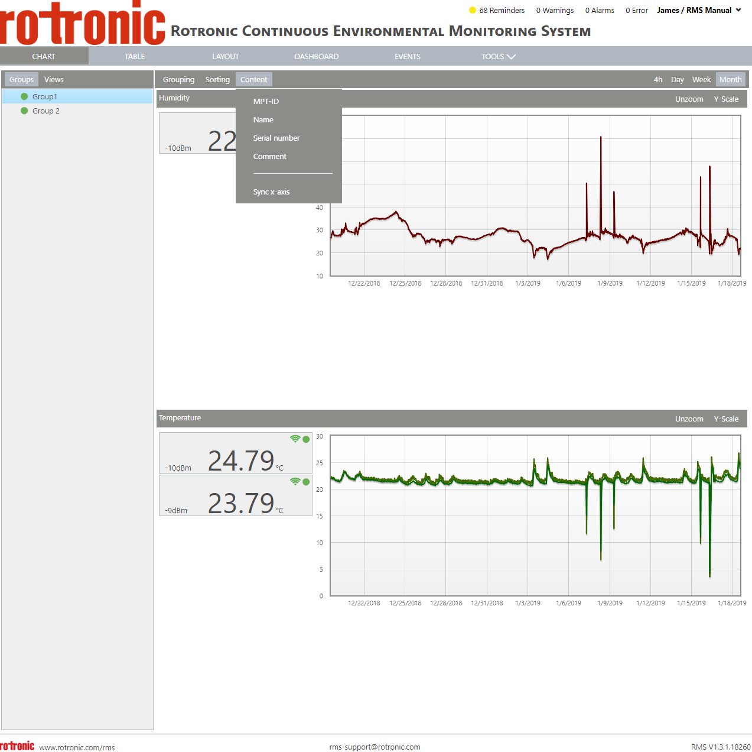The image size is (752, 752).
Task: Collapse the Content dropdown
Action: pyautogui.click(x=253, y=80)
